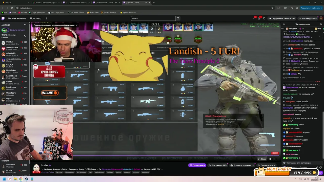Open user avatar menu at top right
Image resolution: width=324 pixels, height=182 pixels.
[321, 18]
